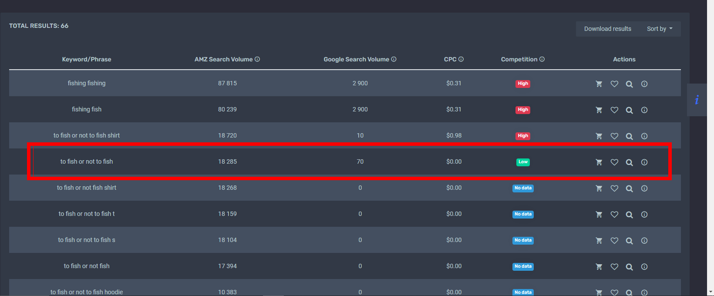Click AMZ Search Volume info icon
Image resolution: width=714 pixels, height=296 pixels.
pos(257,59)
